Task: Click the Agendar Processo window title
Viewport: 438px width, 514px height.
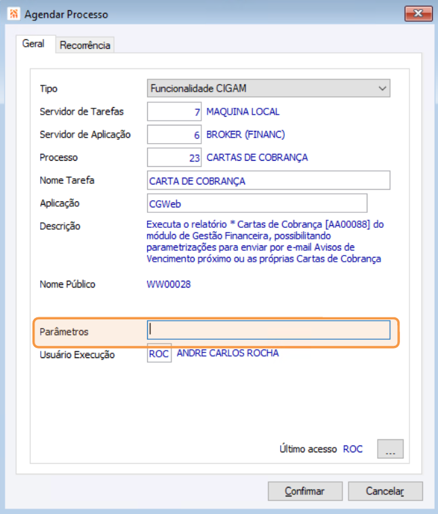Action: tap(66, 14)
